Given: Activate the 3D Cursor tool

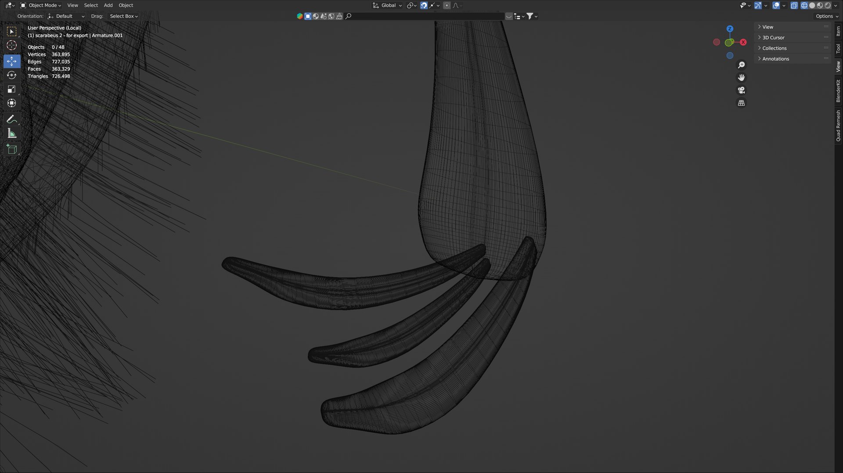Looking at the screenshot, I should click(12, 45).
